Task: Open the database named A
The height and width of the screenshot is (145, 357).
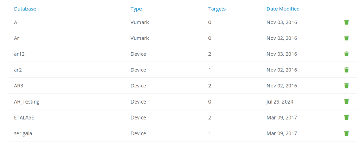Action: [x=16, y=22]
